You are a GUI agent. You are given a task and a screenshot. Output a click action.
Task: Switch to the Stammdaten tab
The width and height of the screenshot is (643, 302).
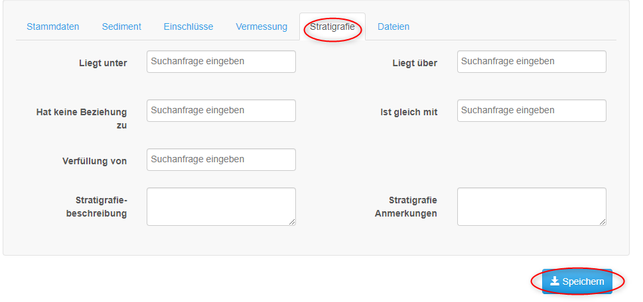tap(53, 26)
